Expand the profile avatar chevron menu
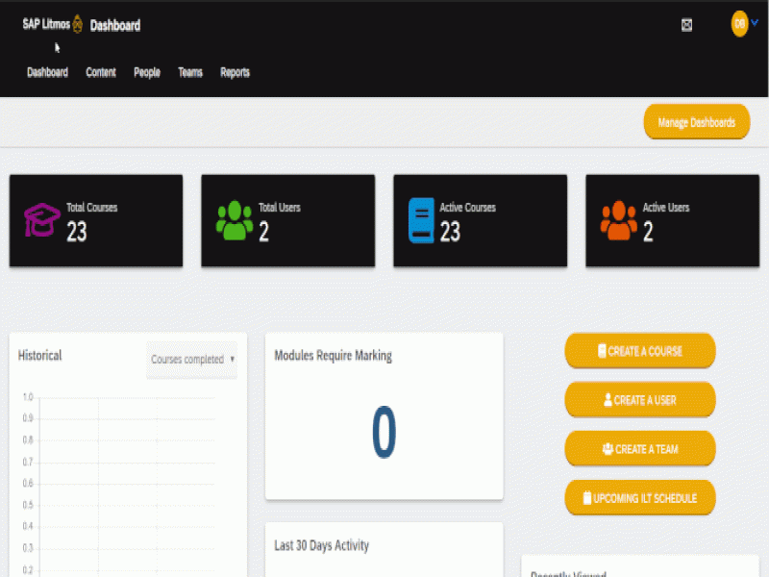The image size is (769, 577). tap(754, 24)
